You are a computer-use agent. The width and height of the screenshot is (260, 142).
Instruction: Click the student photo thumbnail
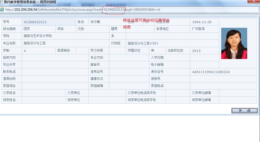tap(234, 43)
